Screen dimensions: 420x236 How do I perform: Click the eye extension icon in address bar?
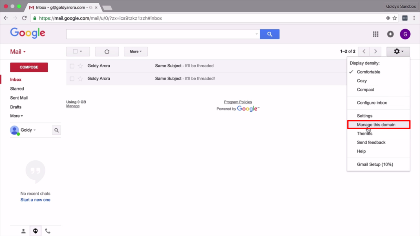(x=388, y=18)
